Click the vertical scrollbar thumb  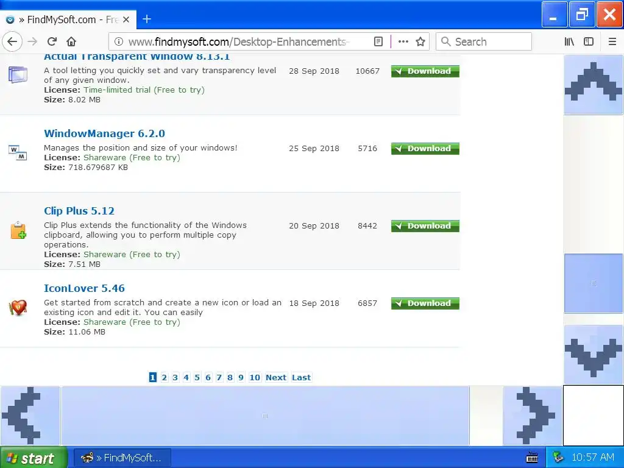click(x=594, y=283)
